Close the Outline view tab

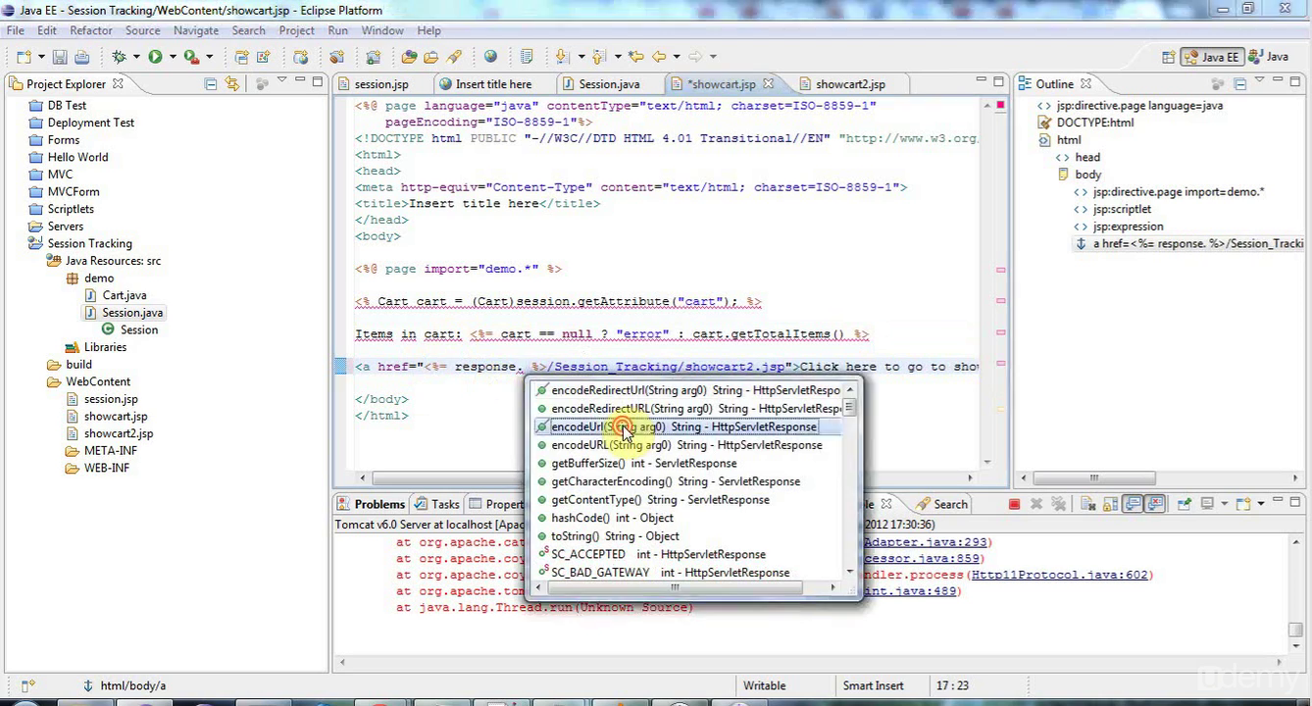1085,83
